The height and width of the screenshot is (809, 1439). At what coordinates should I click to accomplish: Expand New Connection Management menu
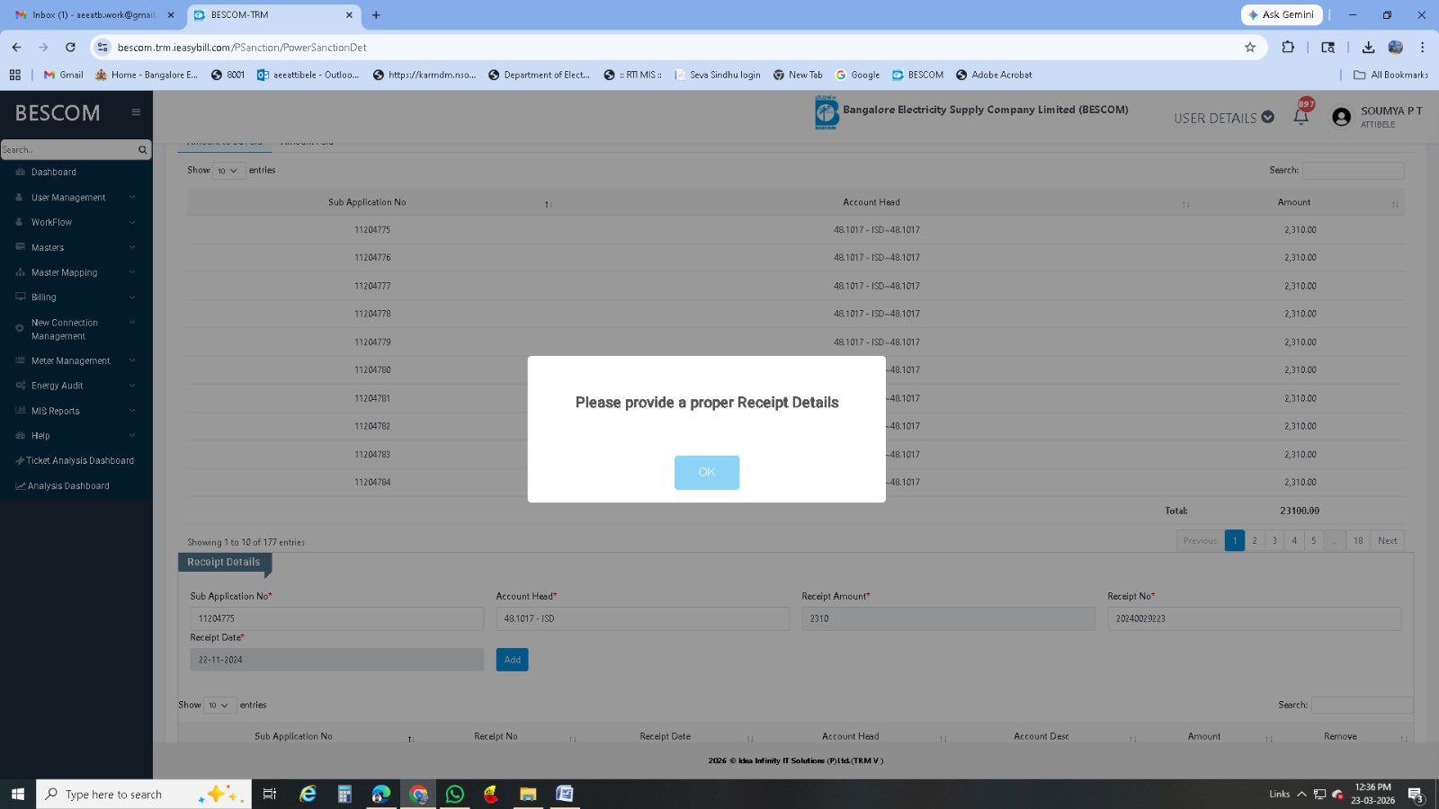(76, 329)
